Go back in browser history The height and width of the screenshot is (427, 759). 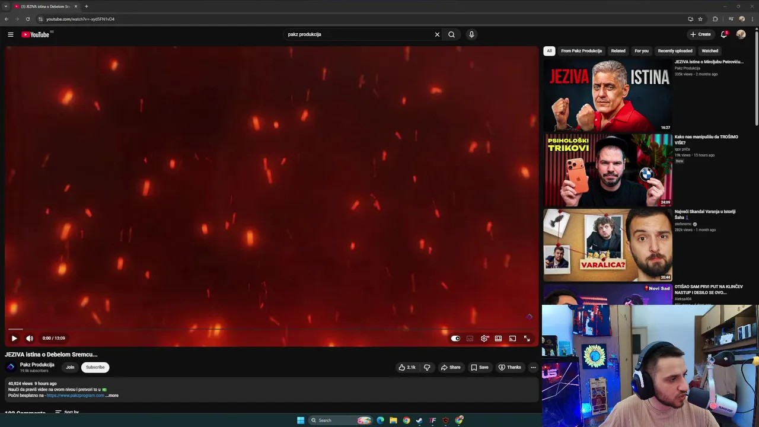[7, 19]
